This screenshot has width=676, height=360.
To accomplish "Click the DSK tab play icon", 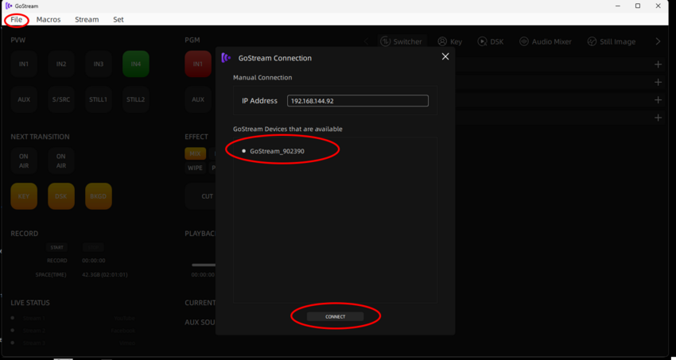I will coord(482,42).
